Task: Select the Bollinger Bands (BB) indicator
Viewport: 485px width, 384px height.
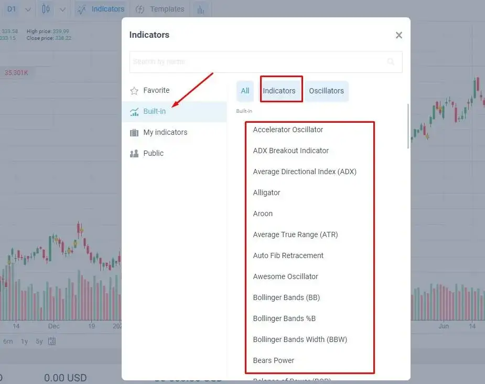Action: 286,297
